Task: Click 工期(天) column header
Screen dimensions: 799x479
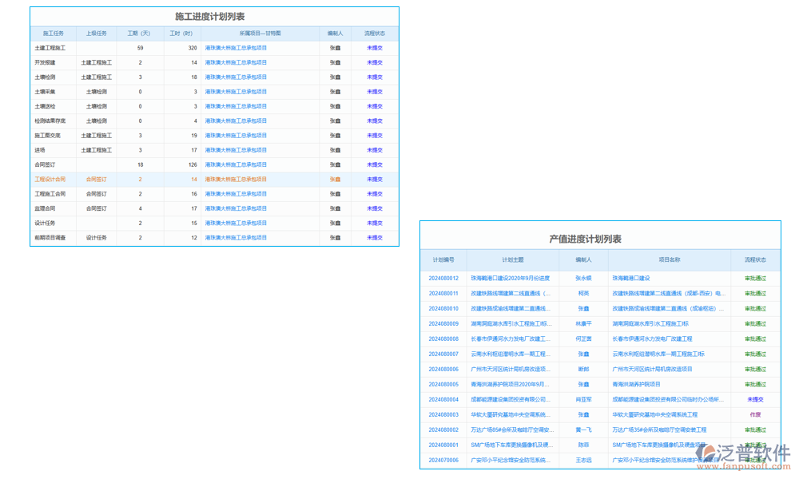Action: coord(138,34)
